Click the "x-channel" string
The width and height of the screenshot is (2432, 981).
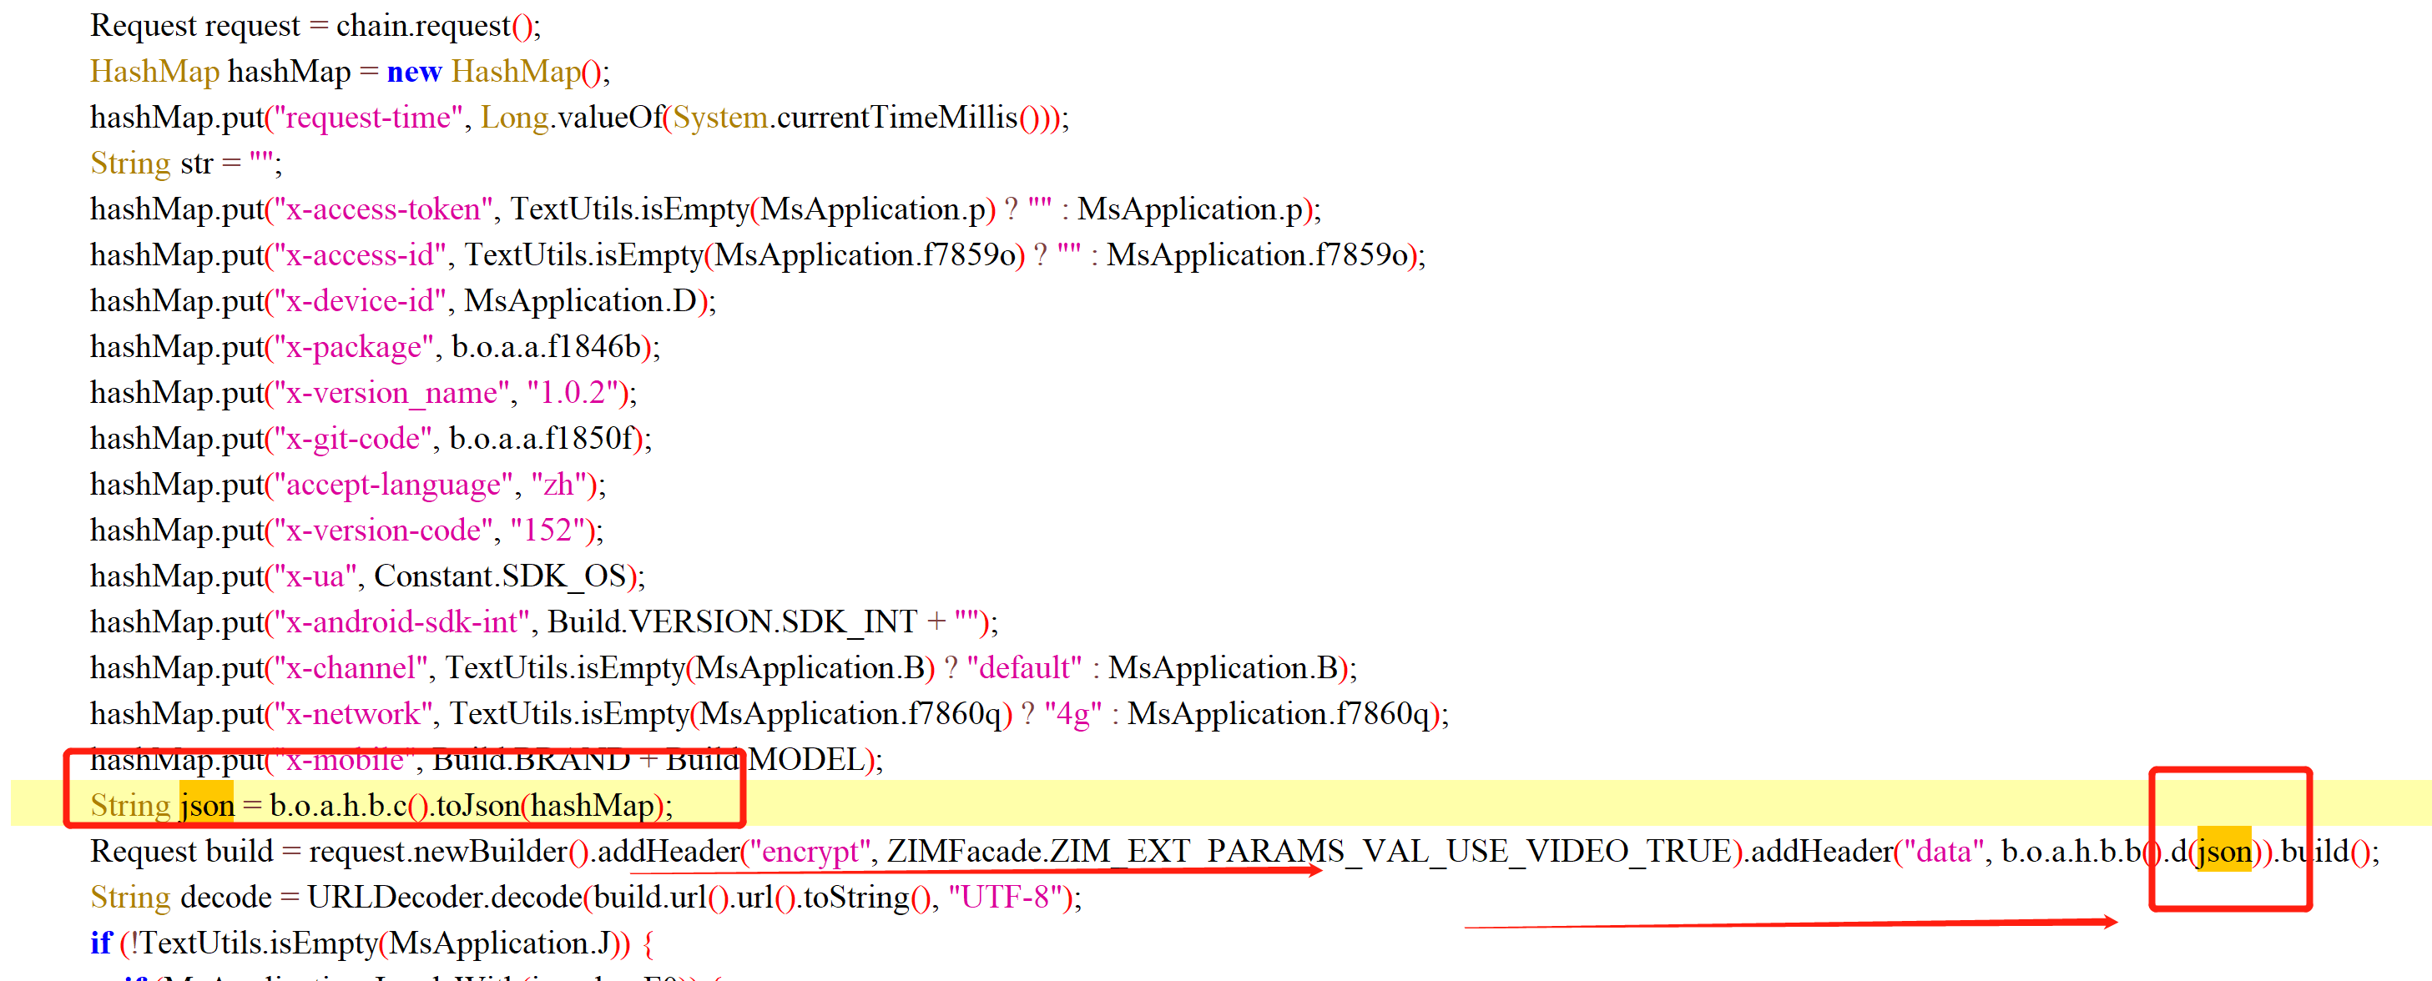351,669
